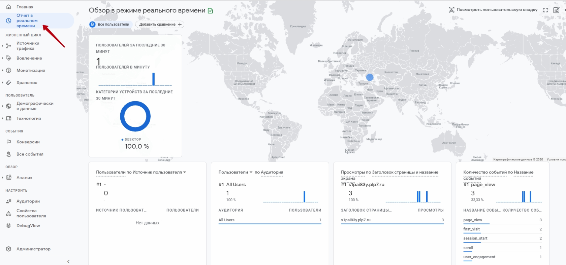Click the page_view event row
The height and width of the screenshot is (265, 566).
(503, 220)
